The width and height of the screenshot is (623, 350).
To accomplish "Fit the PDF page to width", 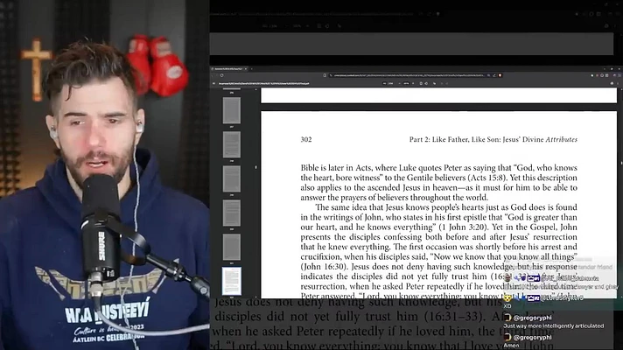I will click(x=421, y=83).
